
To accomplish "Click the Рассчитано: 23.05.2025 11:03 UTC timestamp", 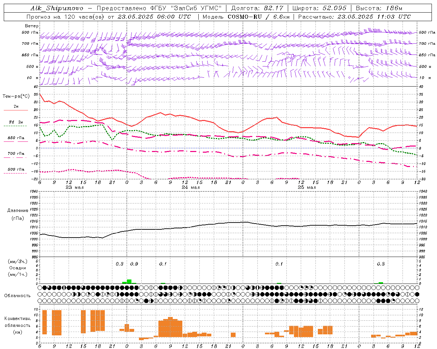I will coord(354,17).
